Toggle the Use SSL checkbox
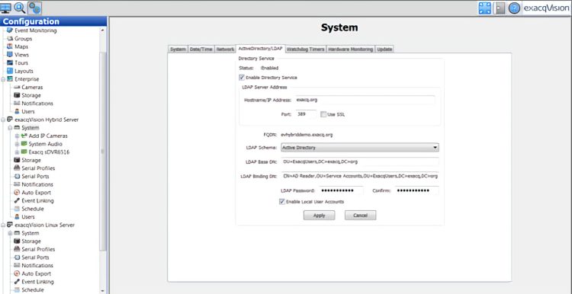Screen dimensions: 572x294 click(x=323, y=114)
